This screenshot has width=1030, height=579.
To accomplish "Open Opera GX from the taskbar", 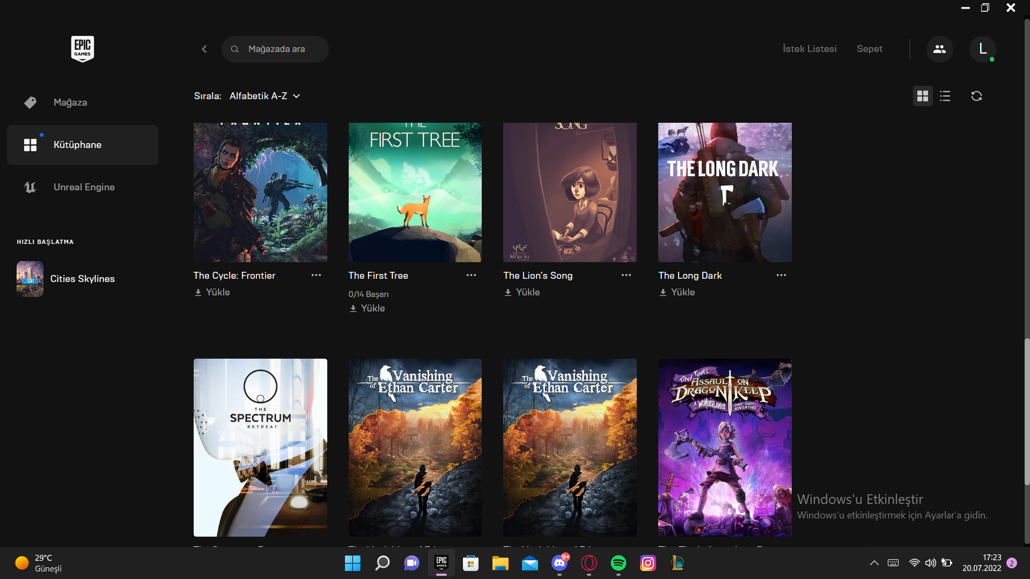I will pyautogui.click(x=588, y=563).
